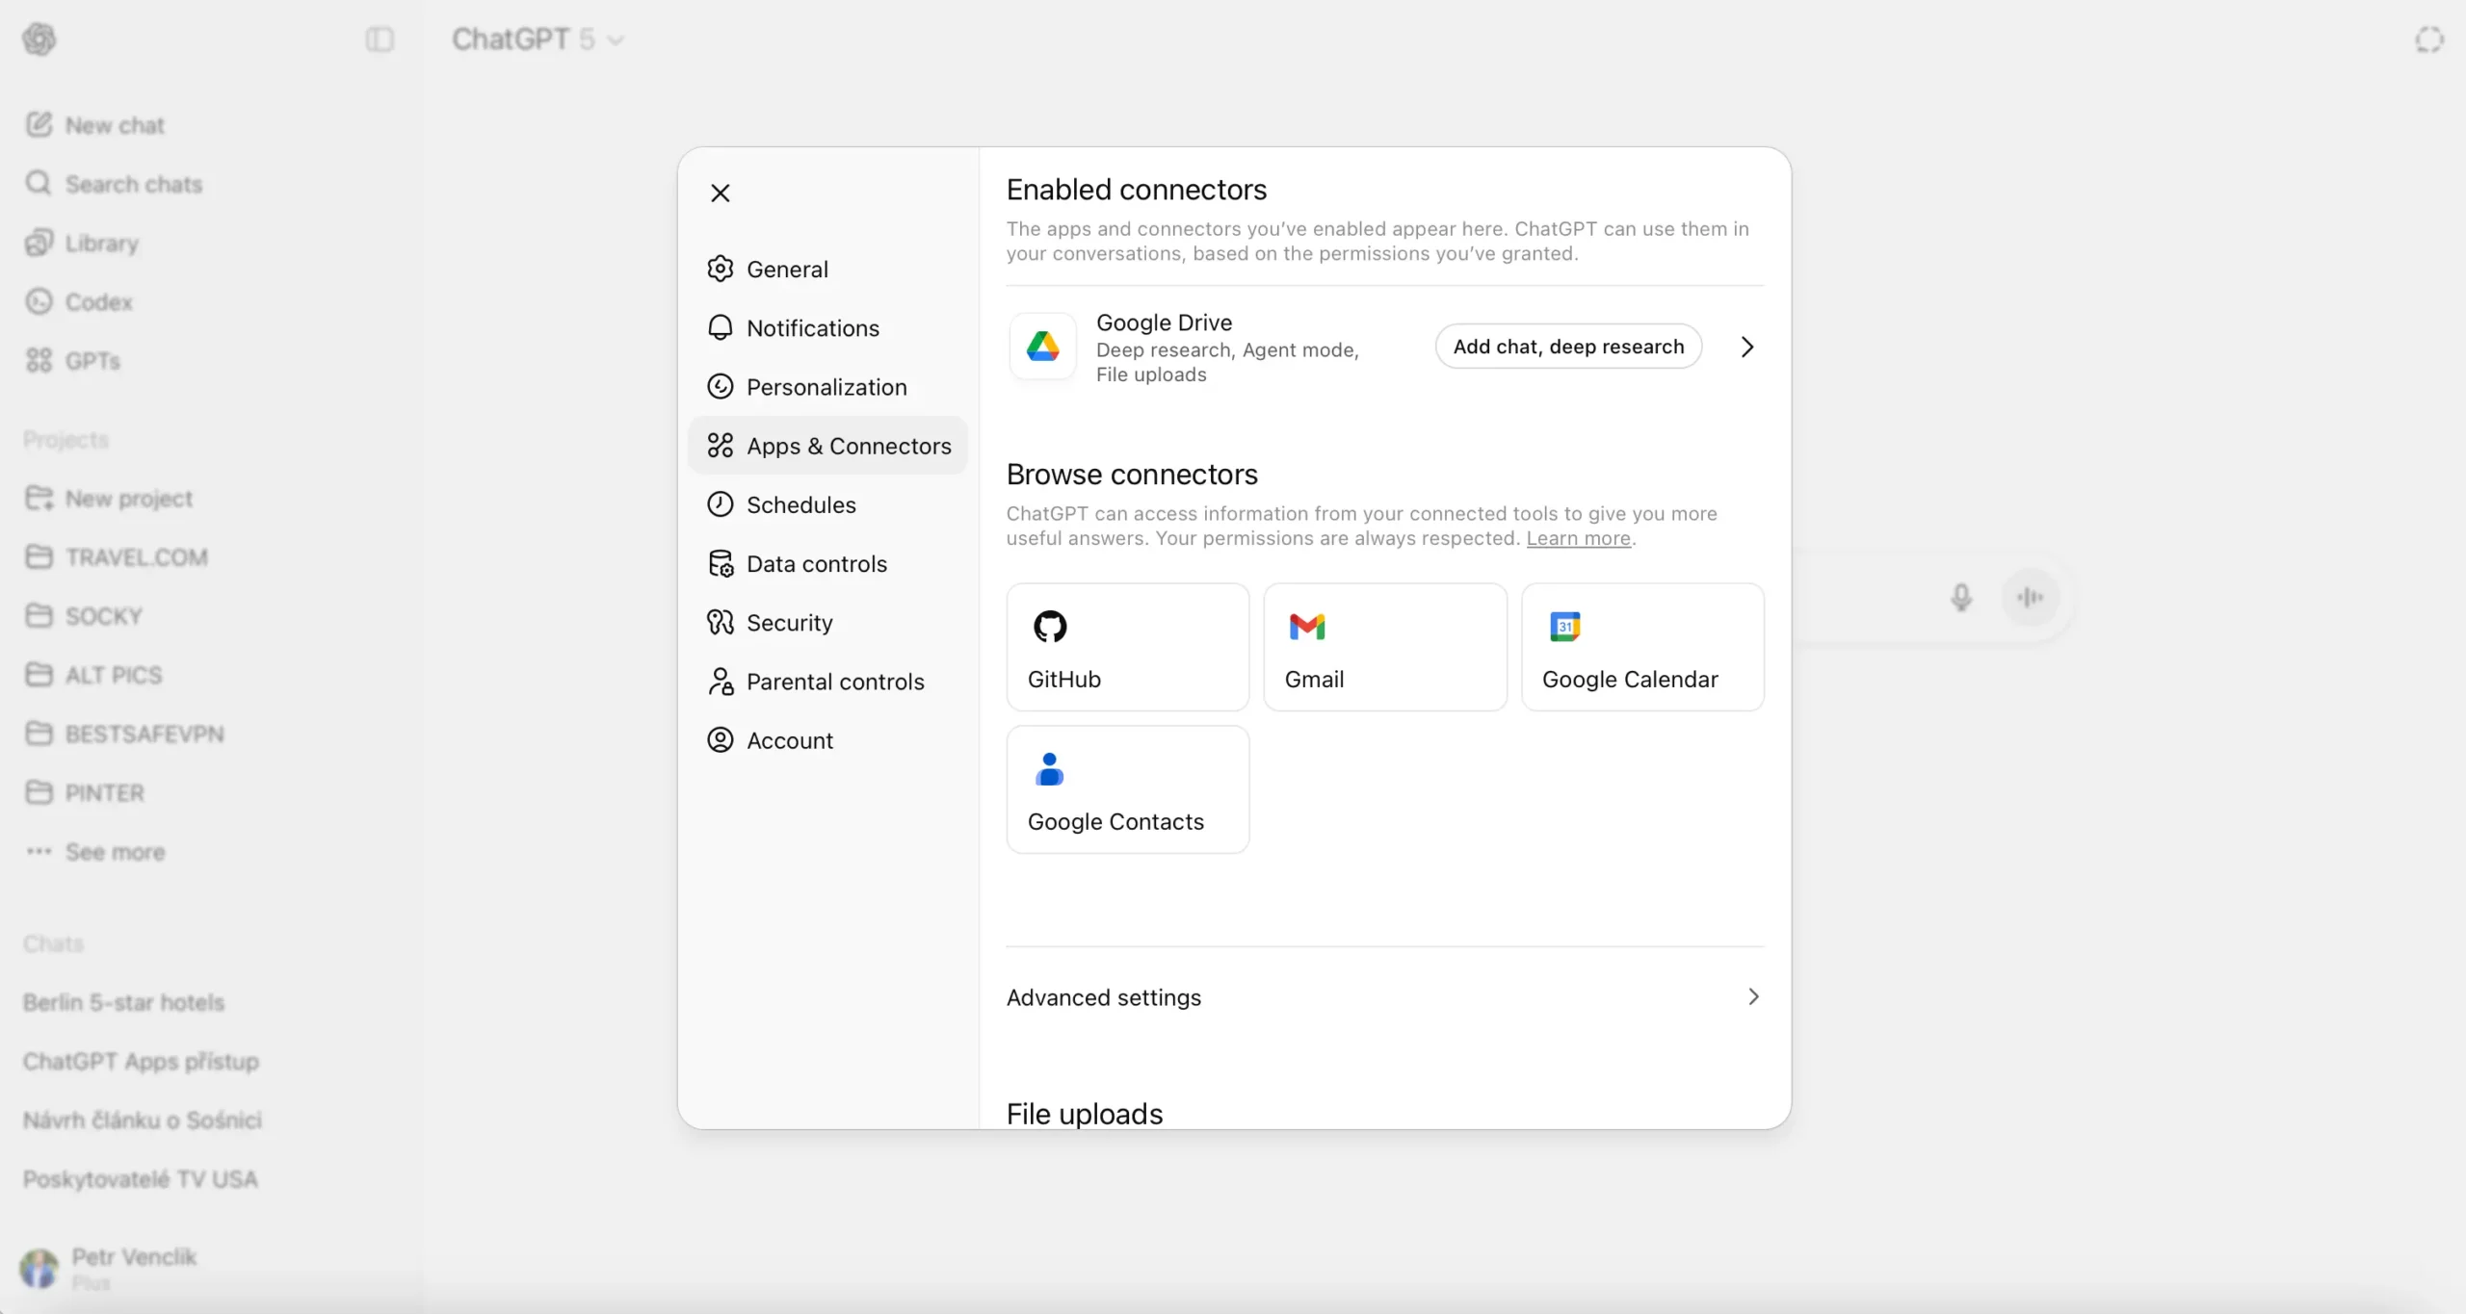The image size is (2466, 1314).
Task: Open the Berlin 5-star hotels chat
Action: tap(123, 1002)
